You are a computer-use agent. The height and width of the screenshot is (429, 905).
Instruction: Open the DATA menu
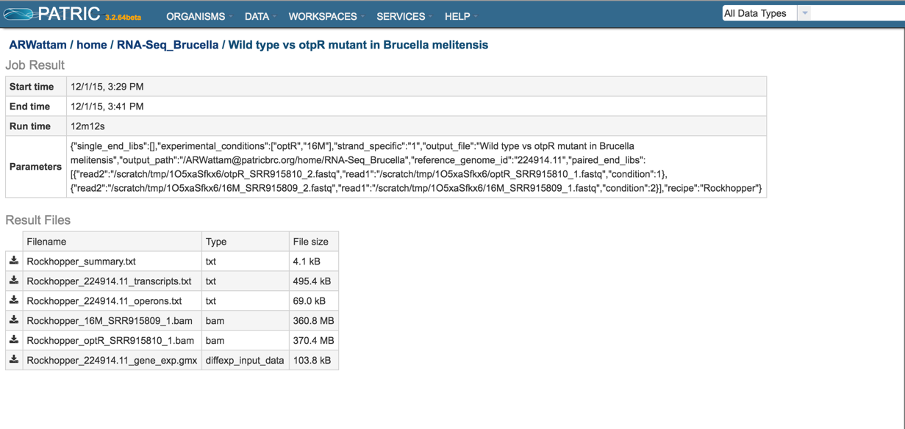[x=260, y=16]
